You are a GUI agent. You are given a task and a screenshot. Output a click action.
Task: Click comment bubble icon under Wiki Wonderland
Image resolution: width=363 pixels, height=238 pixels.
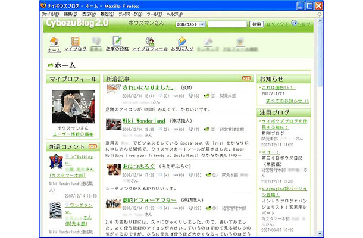(160, 129)
